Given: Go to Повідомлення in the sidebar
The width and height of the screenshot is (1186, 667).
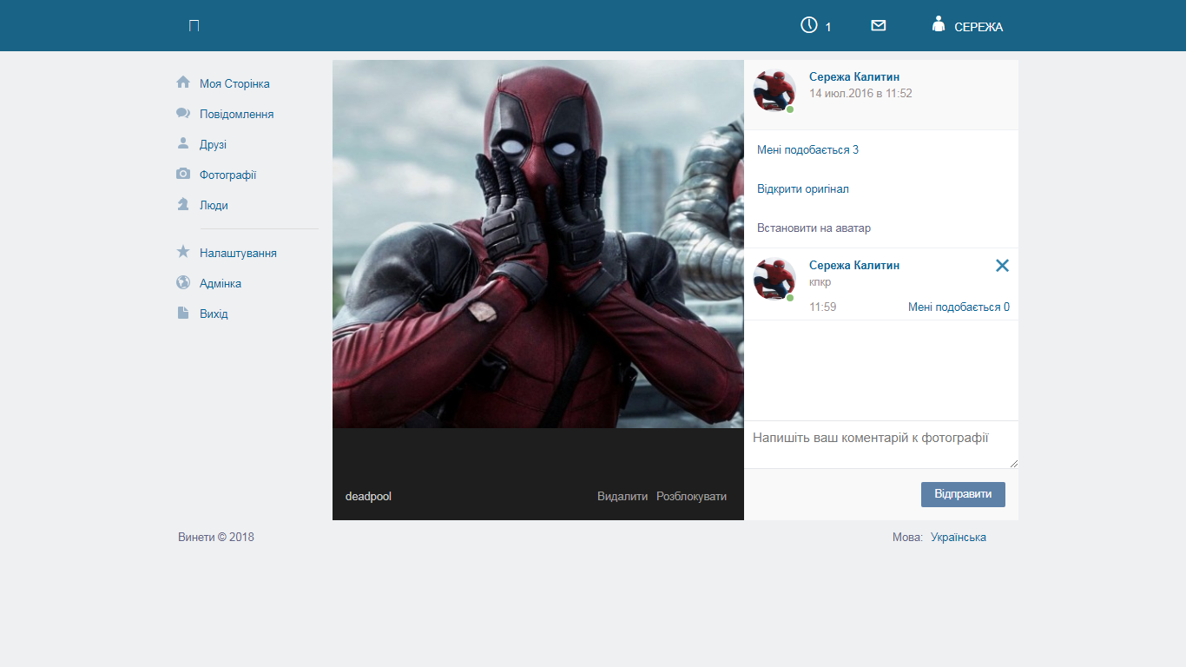Looking at the screenshot, I should click(x=236, y=115).
